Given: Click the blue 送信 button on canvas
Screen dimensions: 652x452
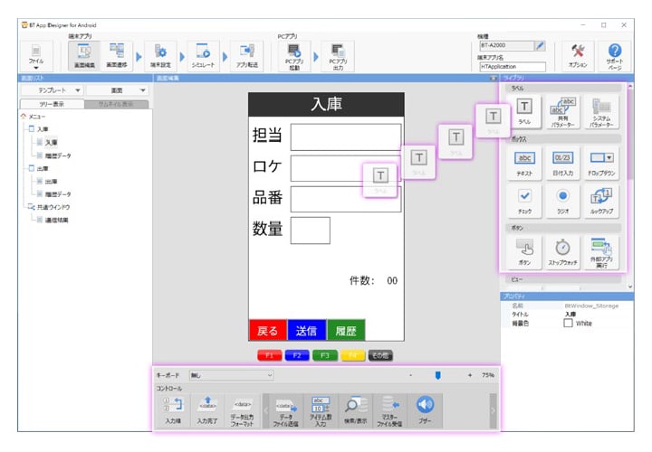Looking at the screenshot, I should click(306, 330).
